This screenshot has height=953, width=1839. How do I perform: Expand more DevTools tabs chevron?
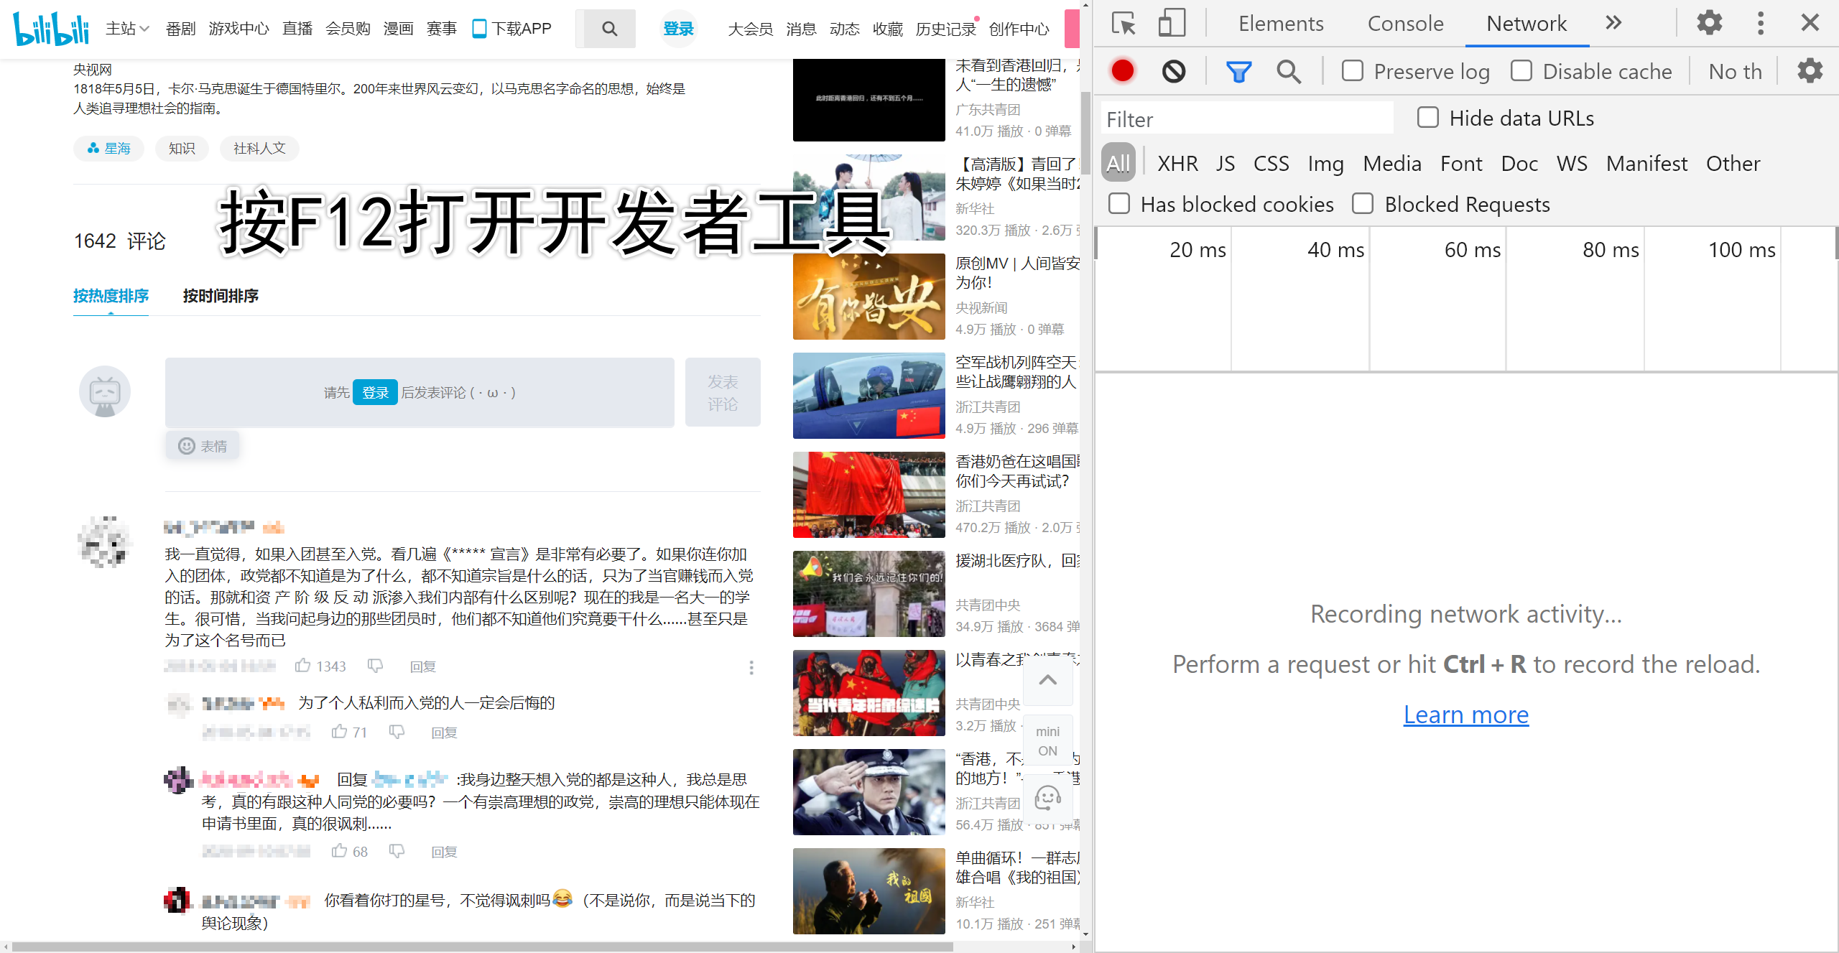click(x=1613, y=24)
